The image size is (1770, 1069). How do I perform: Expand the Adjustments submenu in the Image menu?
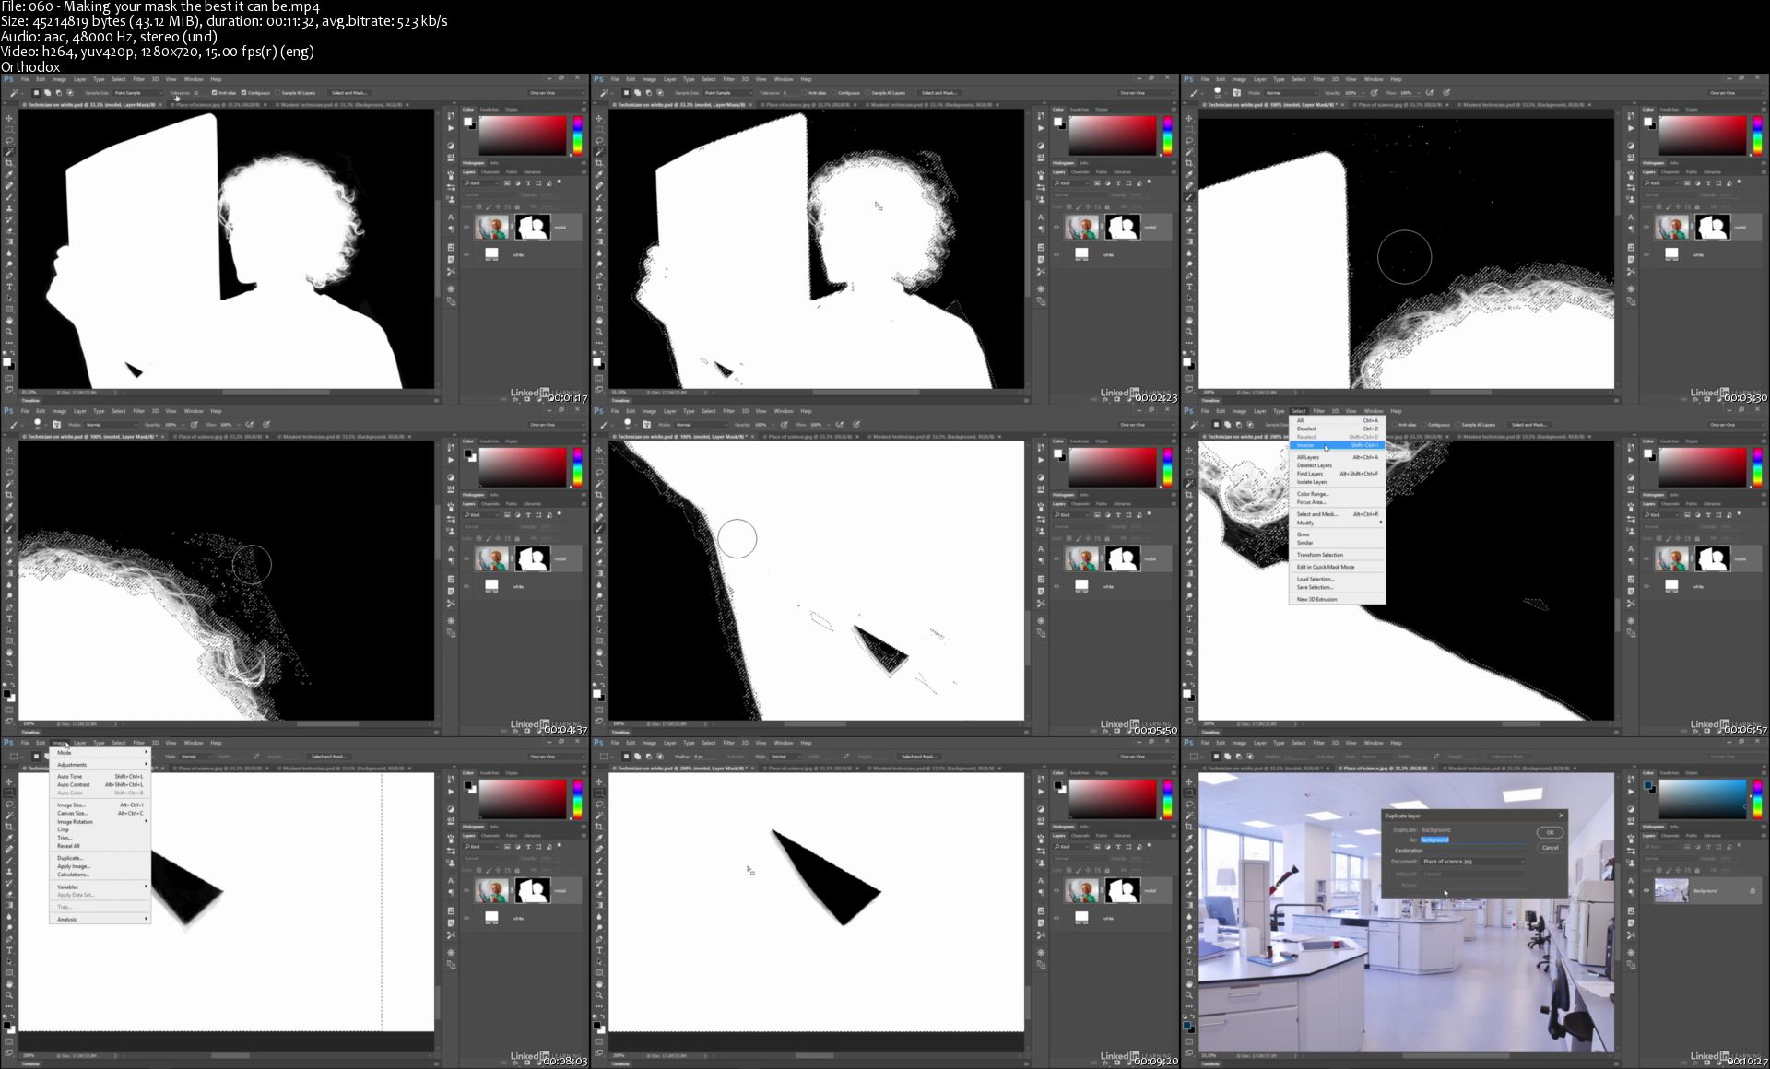click(72, 765)
